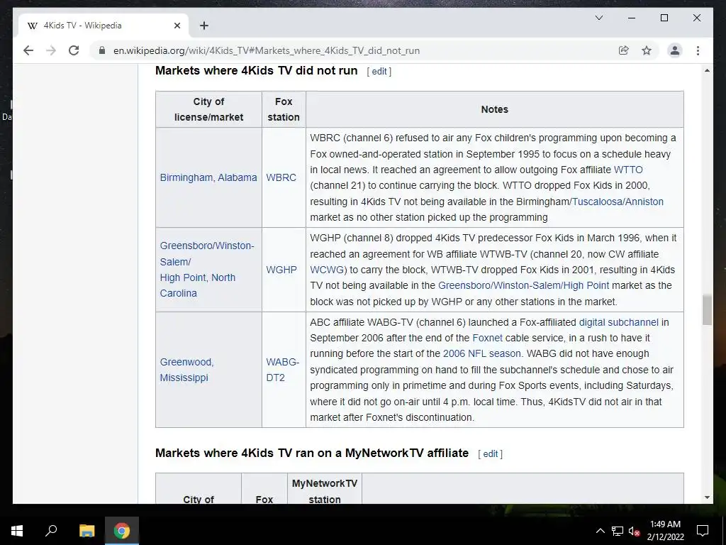This screenshot has height=545, width=726.
Task: Reload the Wikipedia page
Action: point(74,50)
